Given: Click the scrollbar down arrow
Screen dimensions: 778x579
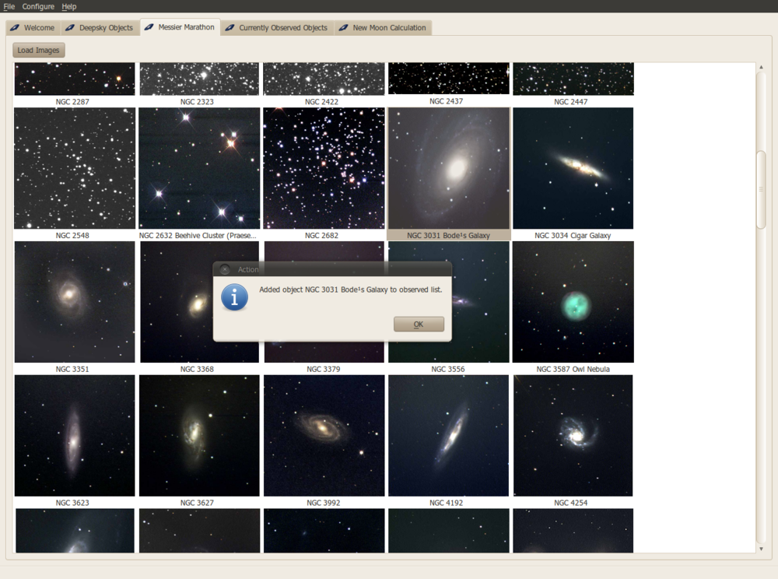Looking at the screenshot, I should click(761, 549).
